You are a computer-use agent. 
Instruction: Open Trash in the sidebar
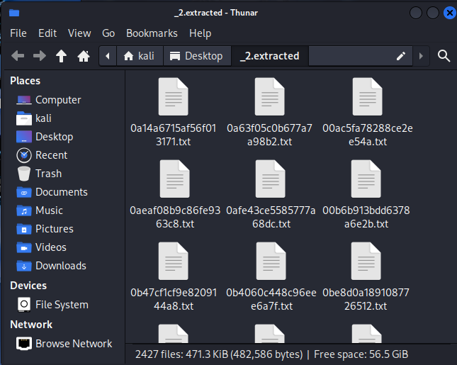click(x=40, y=174)
